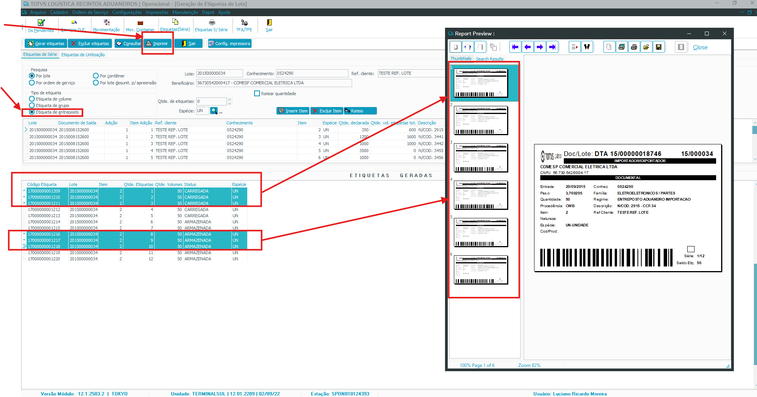Select the Por lote search option

(x=32, y=76)
